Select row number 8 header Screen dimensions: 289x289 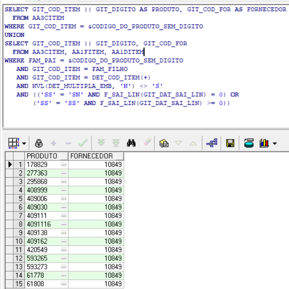click(19, 224)
